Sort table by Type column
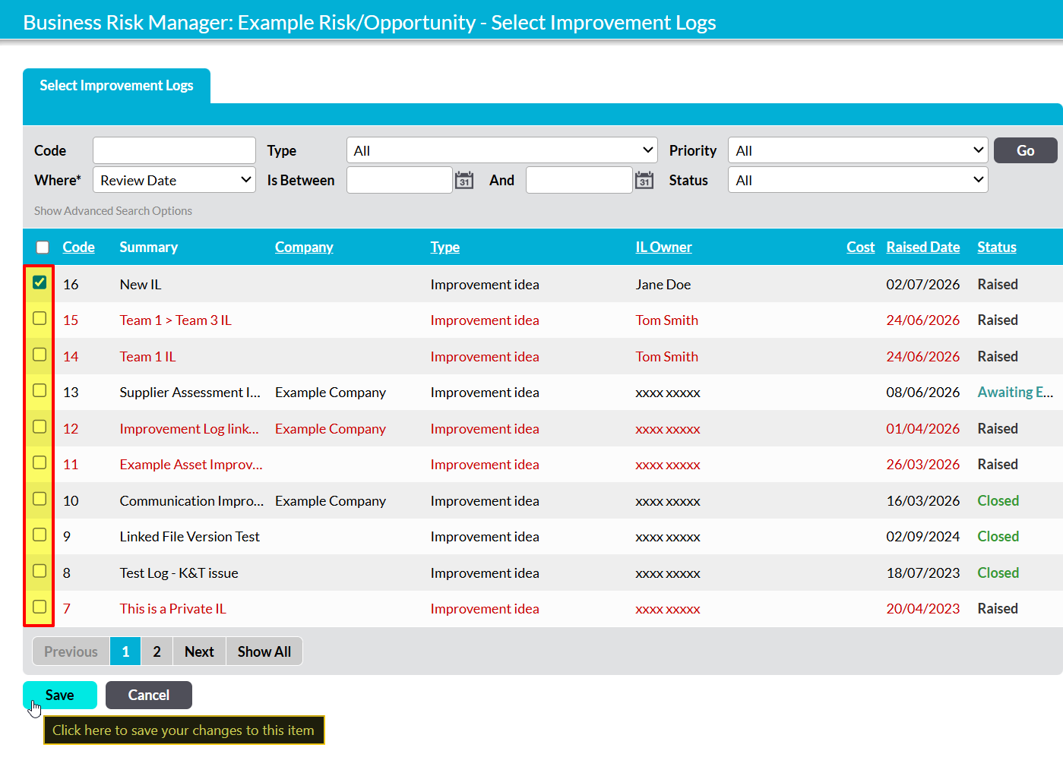 point(444,247)
